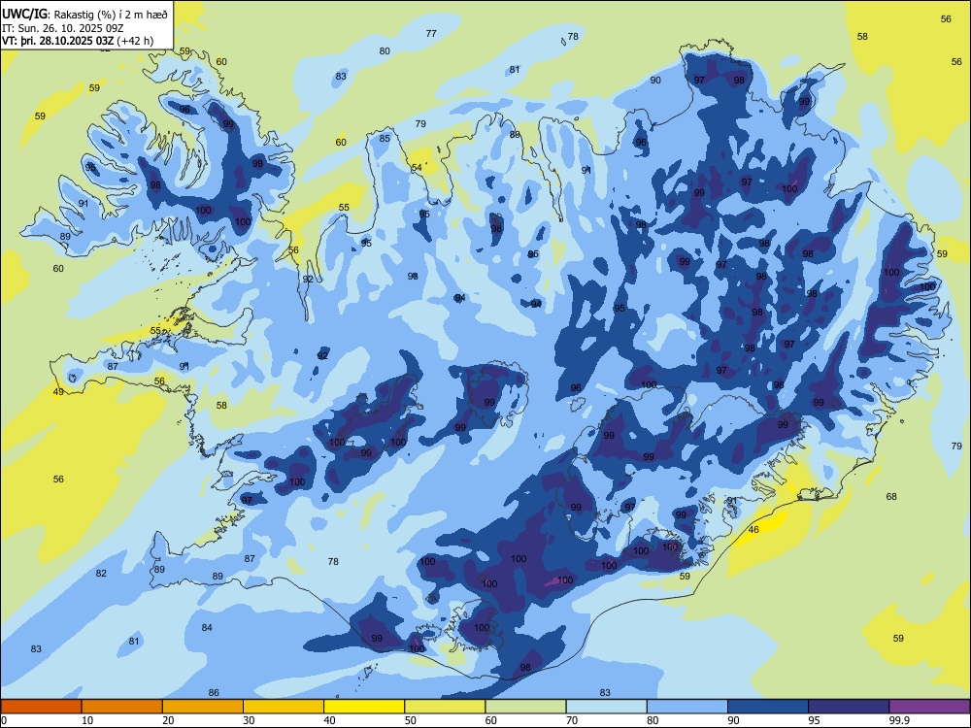Pick the 40–50 bright yellow legend swatch
This screenshot has height=728, width=971.
(364, 707)
